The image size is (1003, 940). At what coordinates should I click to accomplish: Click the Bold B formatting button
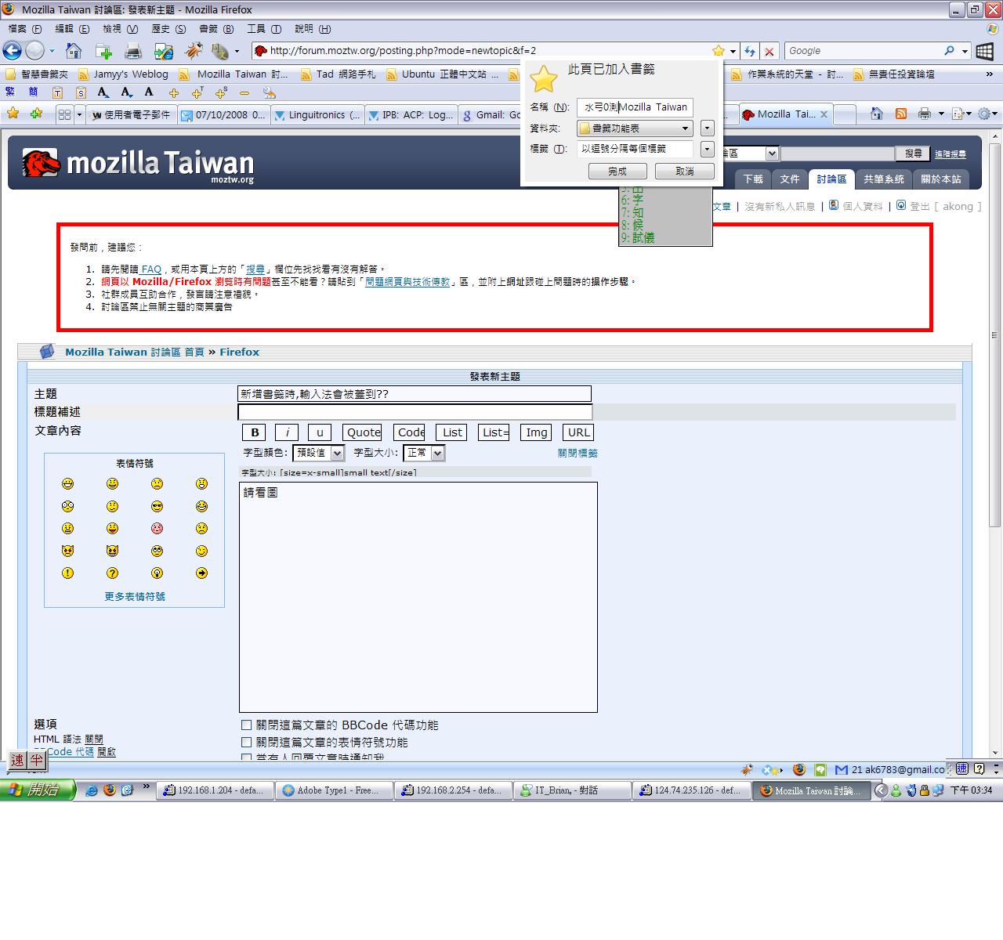[x=254, y=432]
